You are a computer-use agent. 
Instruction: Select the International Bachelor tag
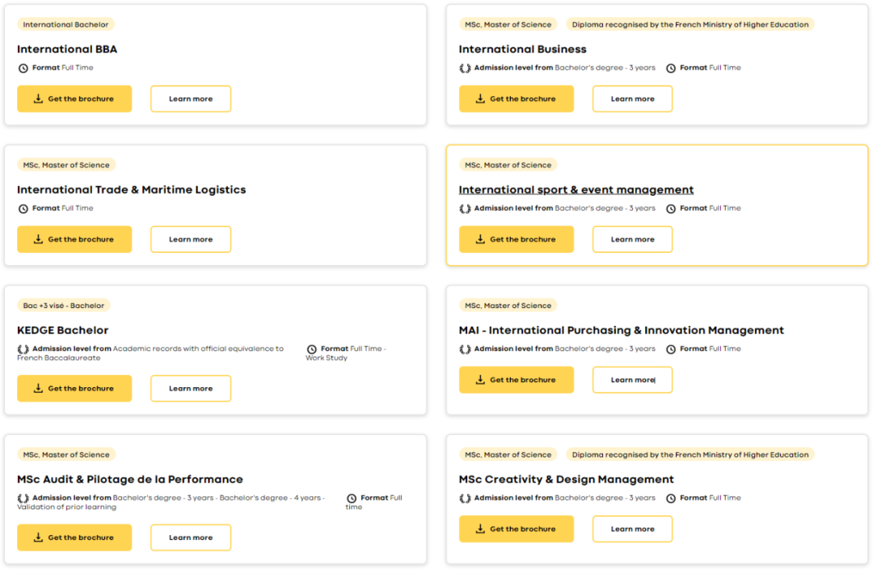pyautogui.click(x=65, y=24)
